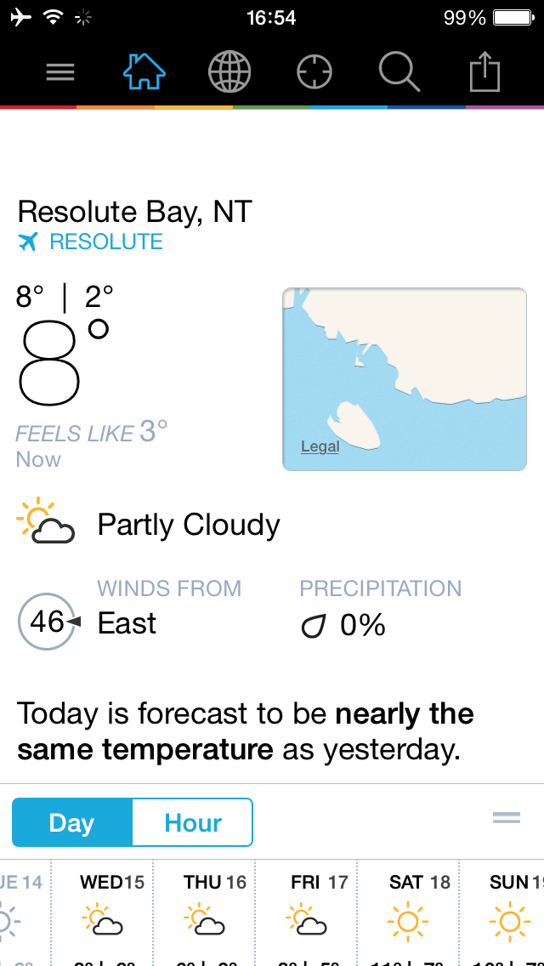The width and height of the screenshot is (544, 966).
Task: Open the globe world view icon
Action: point(229,72)
